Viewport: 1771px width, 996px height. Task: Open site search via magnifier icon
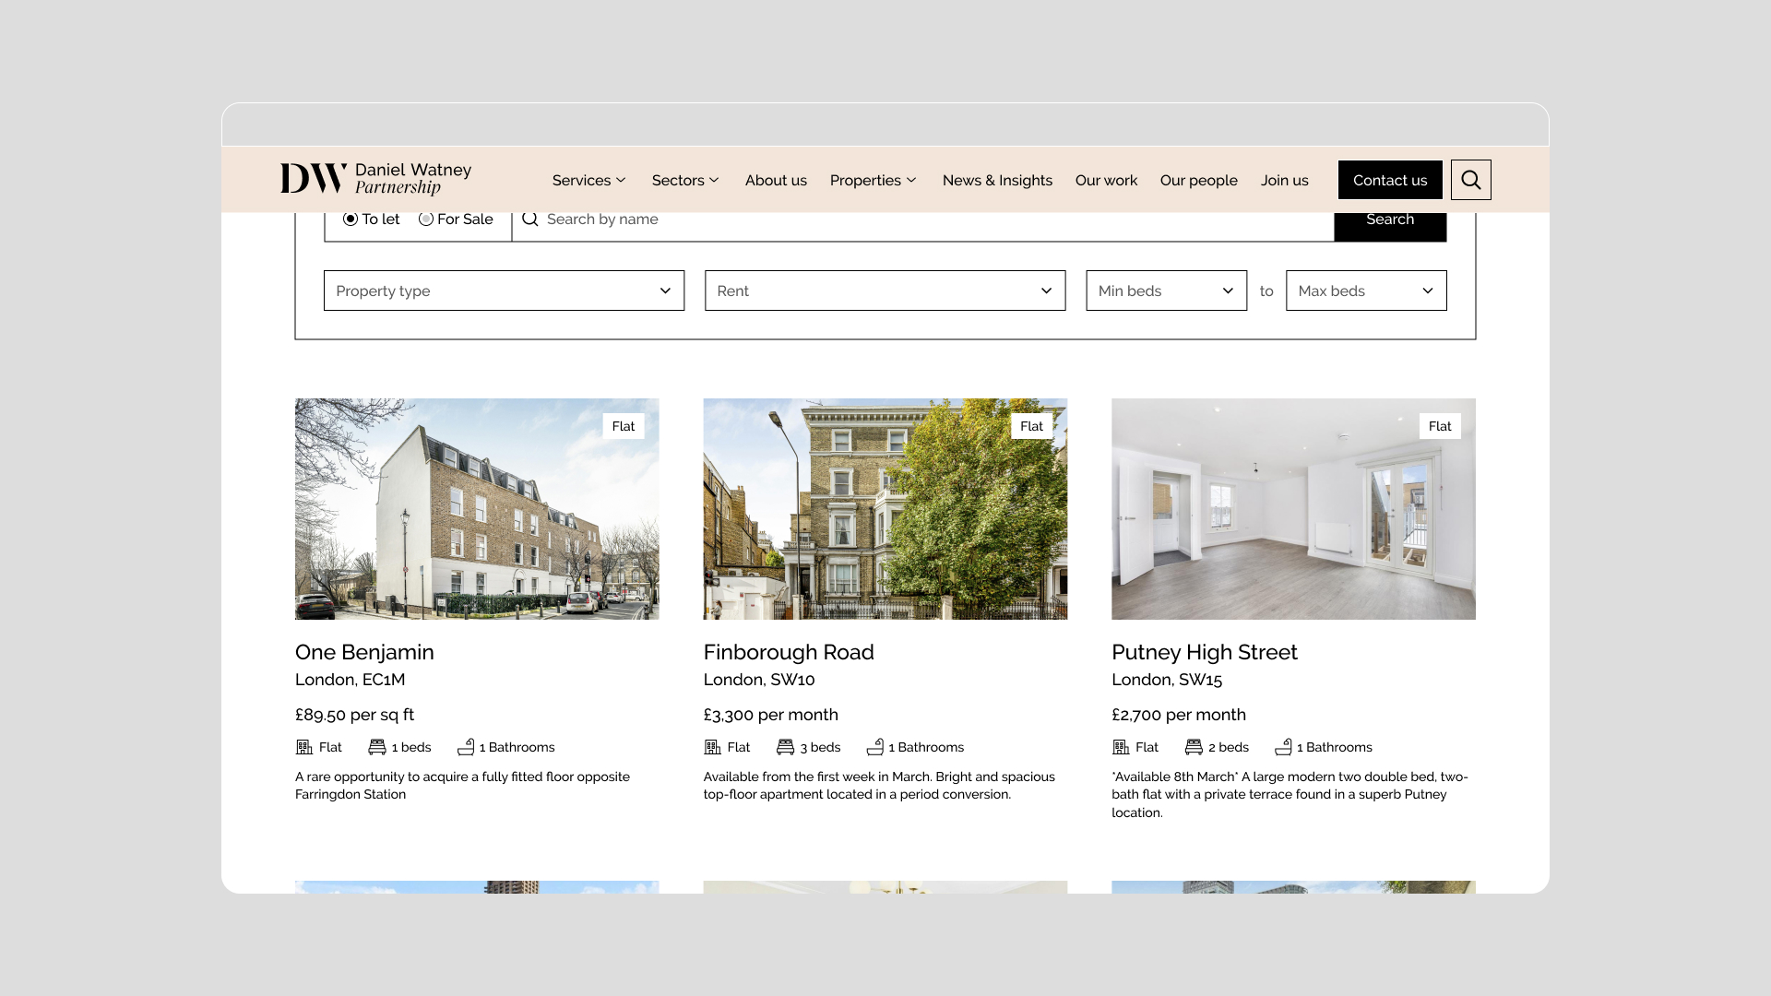coord(1470,180)
